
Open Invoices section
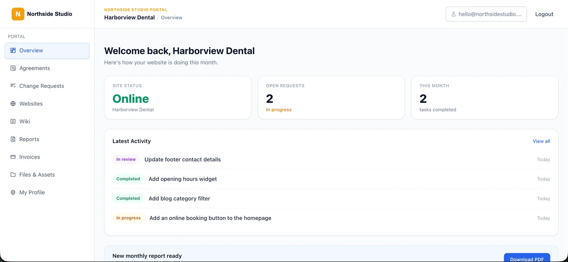(47, 157)
